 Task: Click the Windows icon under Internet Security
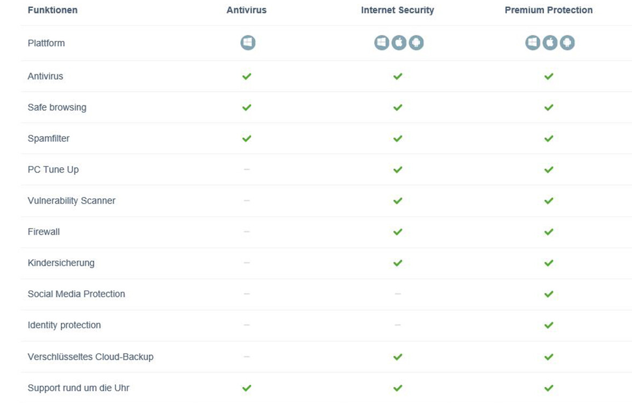(x=382, y=43)
